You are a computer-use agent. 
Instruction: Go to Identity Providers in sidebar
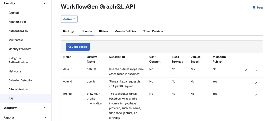point(20,49)
